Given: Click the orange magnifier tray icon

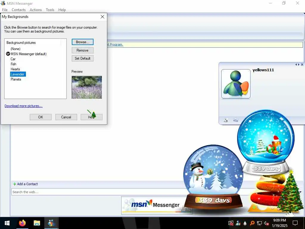Looking at the screenshot, I should (x=252, y=223).
